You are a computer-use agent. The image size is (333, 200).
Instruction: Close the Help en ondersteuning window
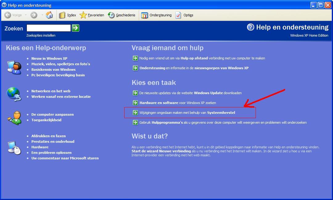(x=328, y=5)
